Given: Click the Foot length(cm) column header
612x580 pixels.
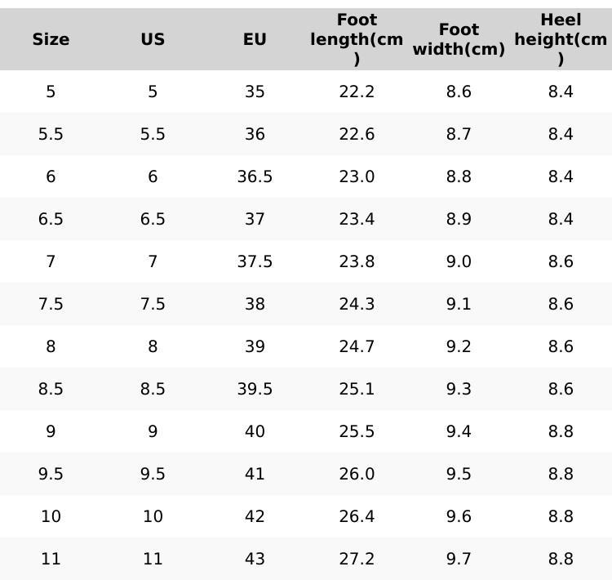Looking at the screenshot, I should coord(357,39).
